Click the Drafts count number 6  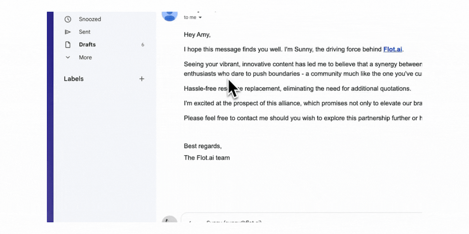coord(143,45)
